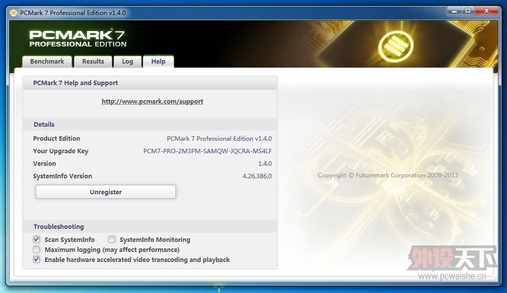Click the Your Upgrade Key label
This screenshot has height=293, width=507.
tap(61, 151)
